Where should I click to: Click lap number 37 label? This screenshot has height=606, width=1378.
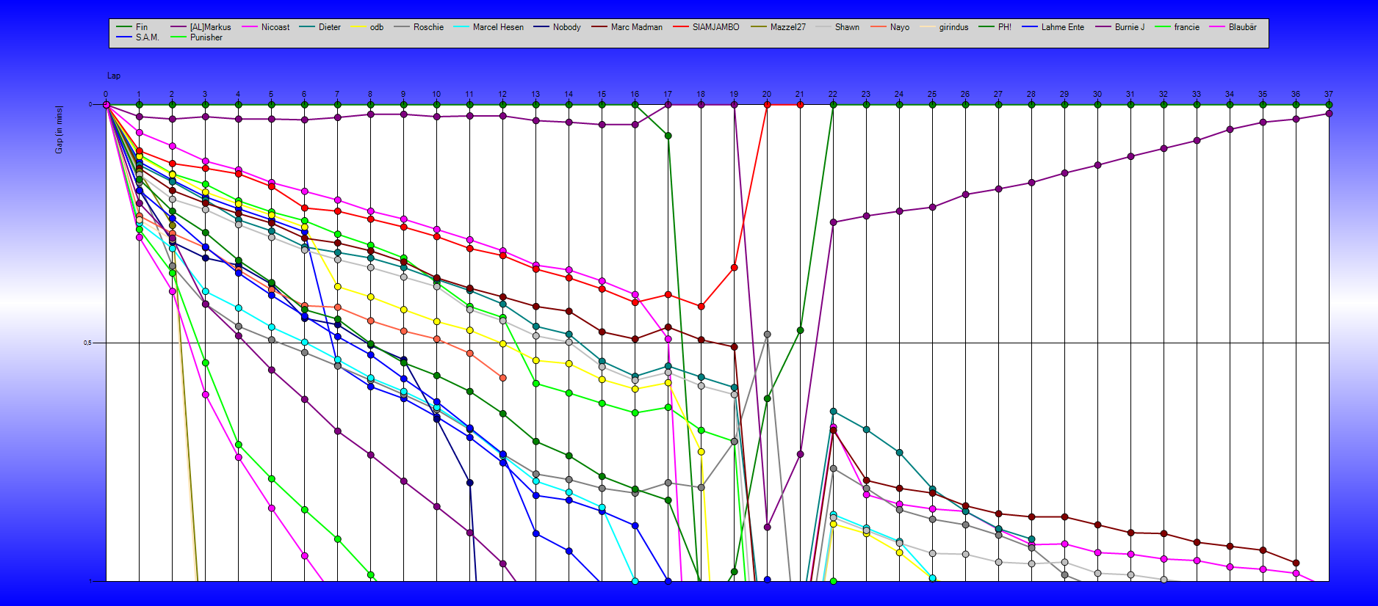pos(1329,94)
